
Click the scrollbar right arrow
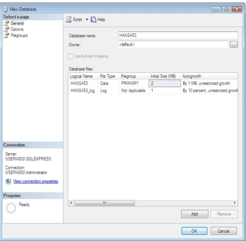pos(235,203)
